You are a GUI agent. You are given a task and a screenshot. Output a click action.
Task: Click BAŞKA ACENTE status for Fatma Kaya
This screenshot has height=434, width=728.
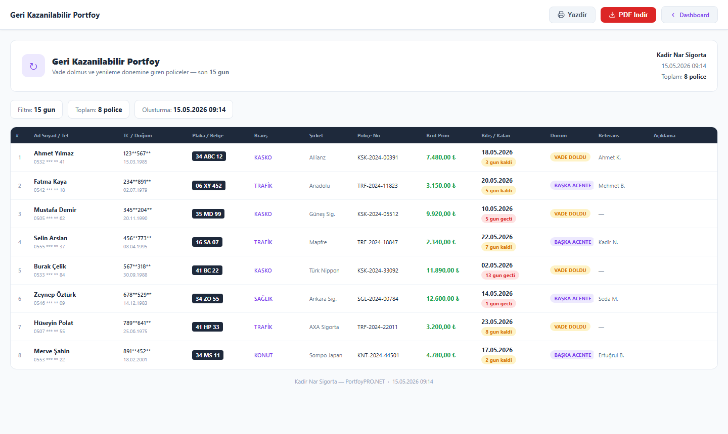pos(572,186)
